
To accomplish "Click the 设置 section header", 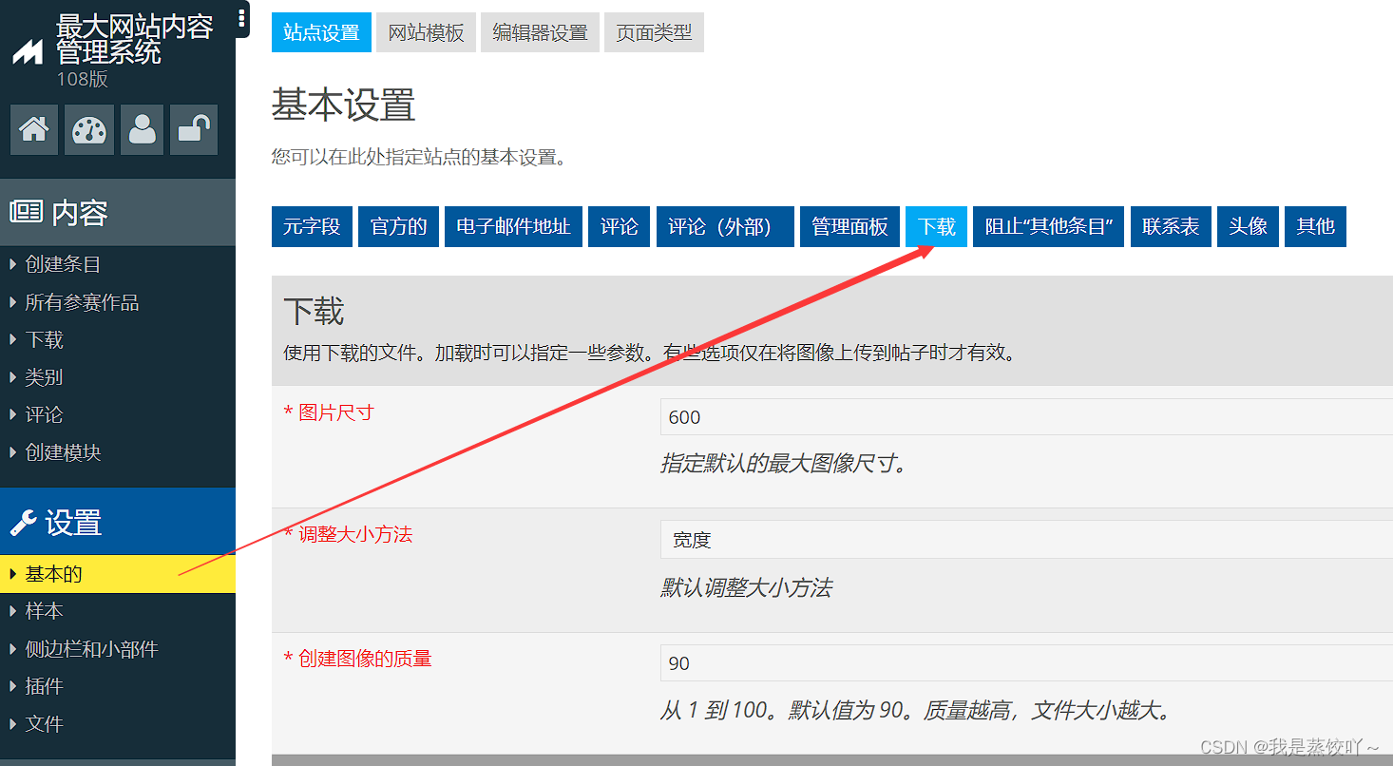I will 118,522.
